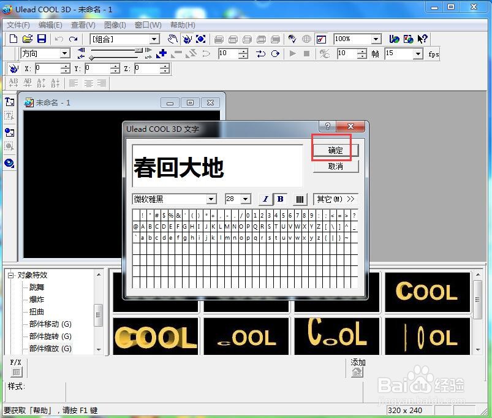Click the help pointer question-mark icon
492x418 pixels.
pos(422,39)
